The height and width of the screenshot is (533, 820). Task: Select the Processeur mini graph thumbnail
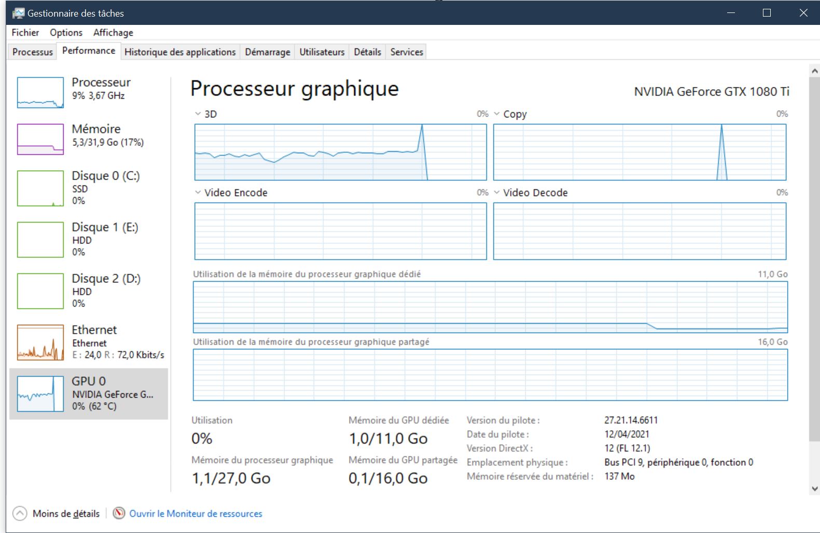pos(40,92)
